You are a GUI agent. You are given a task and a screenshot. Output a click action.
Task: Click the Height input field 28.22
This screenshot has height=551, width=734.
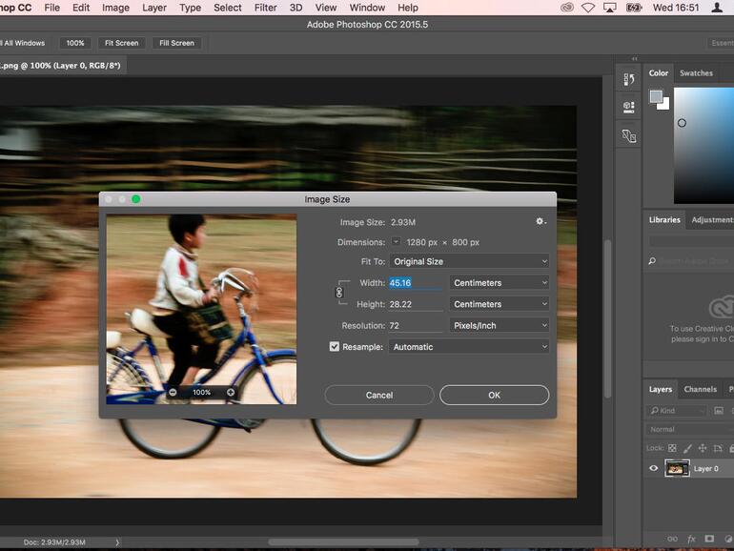(416, 304)
